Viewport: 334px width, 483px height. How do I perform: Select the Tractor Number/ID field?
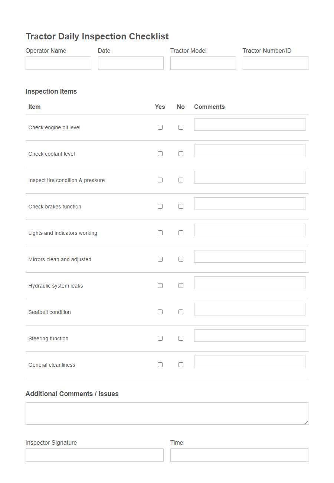point(275,63)
